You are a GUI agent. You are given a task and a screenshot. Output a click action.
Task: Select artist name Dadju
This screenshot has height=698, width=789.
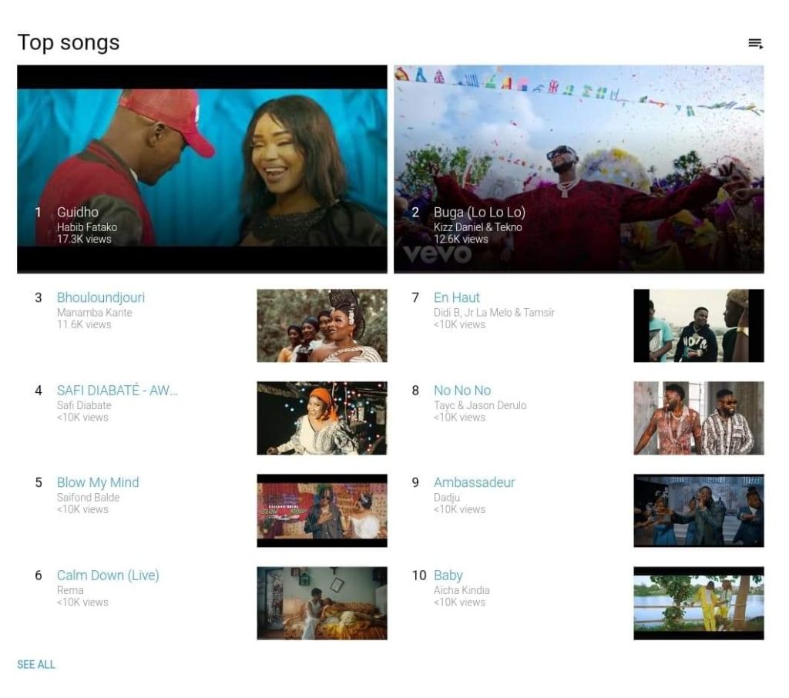point(446,498)
